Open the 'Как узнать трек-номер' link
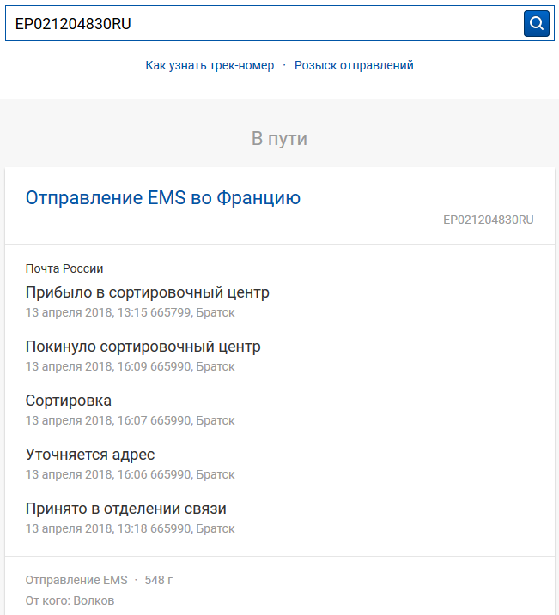The width and height of the screenshot is (559, 615). [210, 65]
